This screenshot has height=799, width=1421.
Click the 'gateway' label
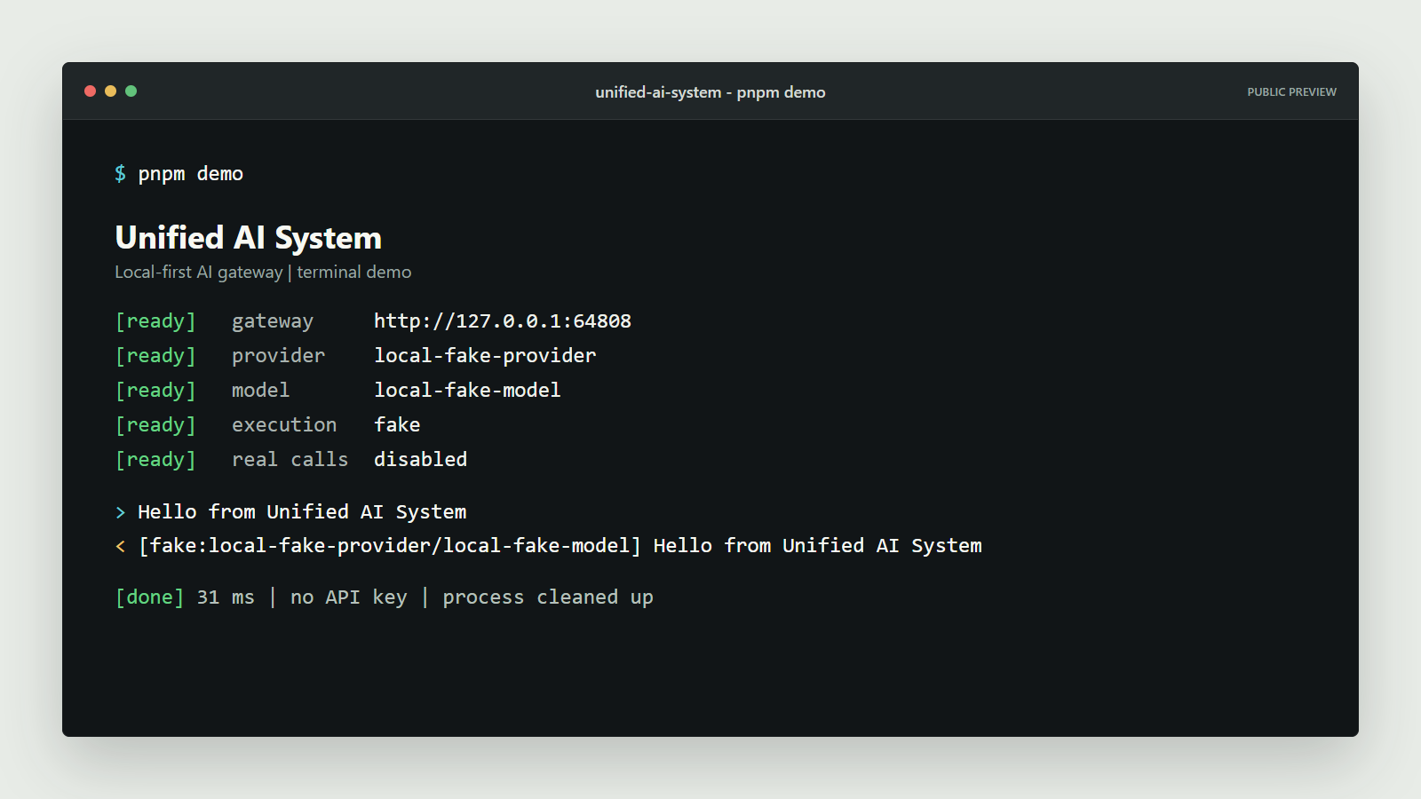click(273, 321)
